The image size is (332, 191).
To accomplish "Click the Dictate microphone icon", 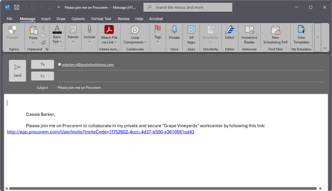I will point(174,29).
